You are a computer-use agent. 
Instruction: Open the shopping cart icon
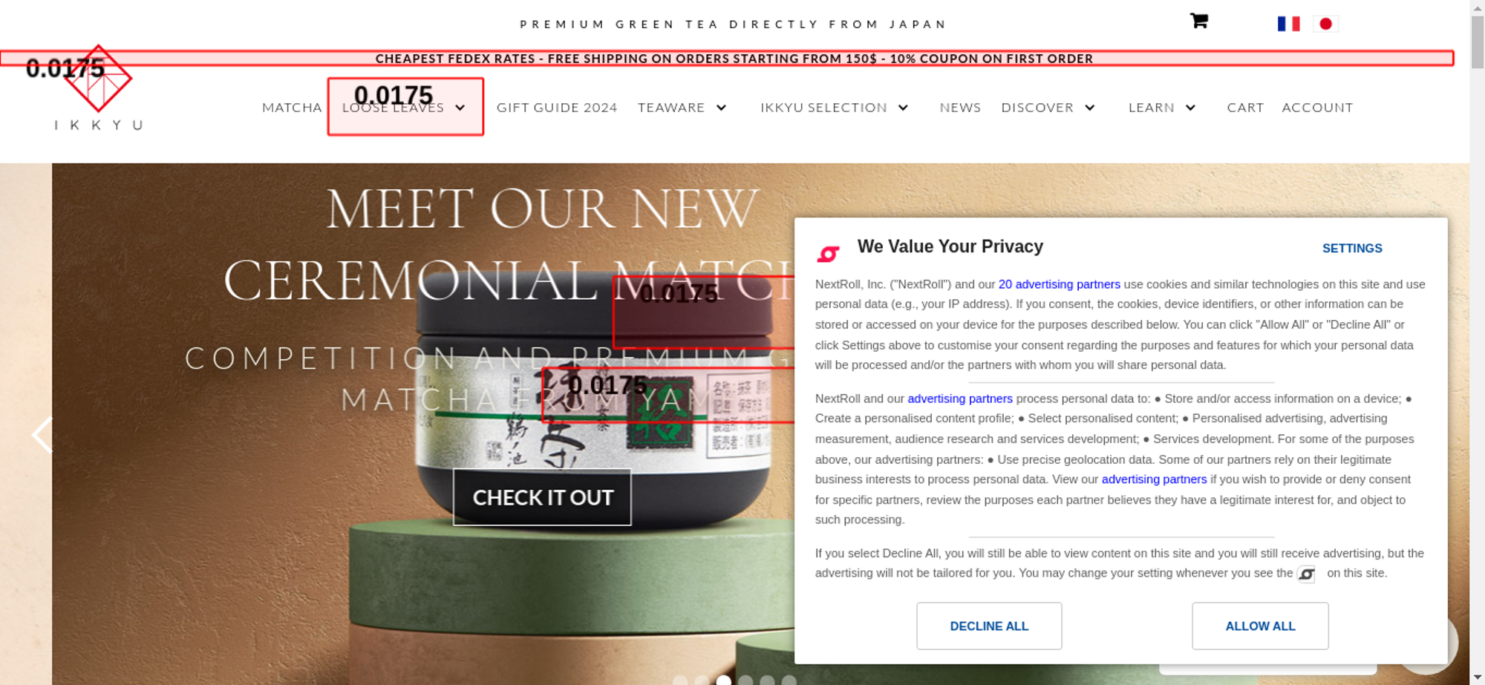point(1199,21)
